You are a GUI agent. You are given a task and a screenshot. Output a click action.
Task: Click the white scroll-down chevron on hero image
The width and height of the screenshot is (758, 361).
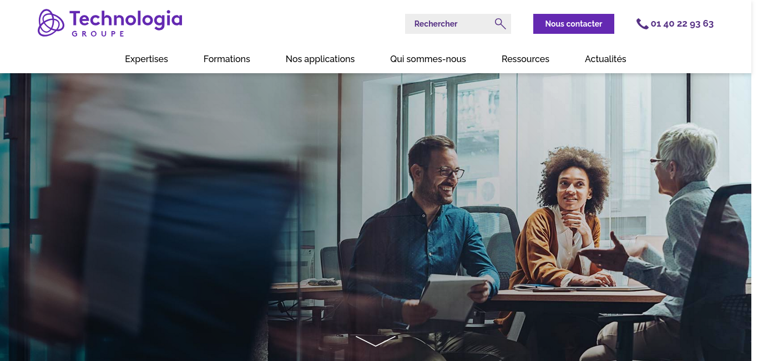tap(376, 340)
